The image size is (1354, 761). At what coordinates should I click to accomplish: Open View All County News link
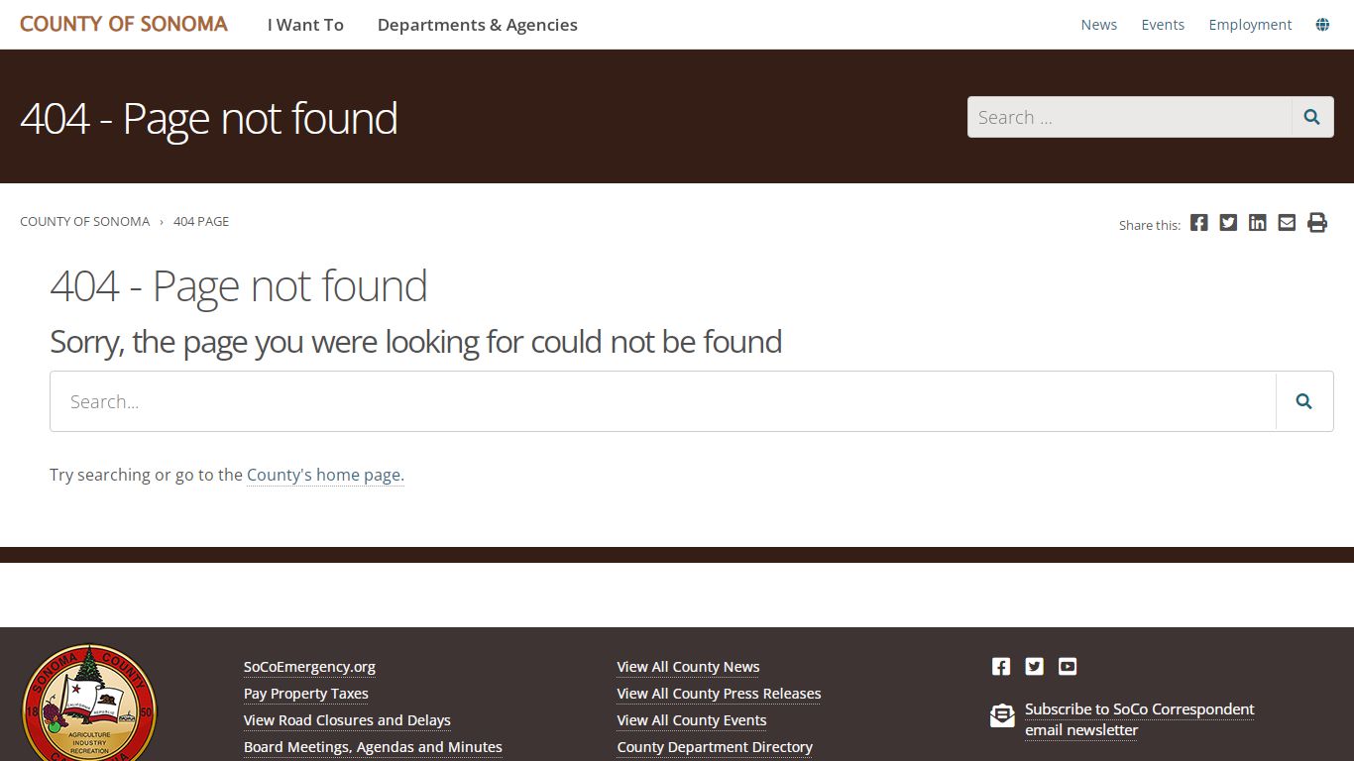pos(688,667)
